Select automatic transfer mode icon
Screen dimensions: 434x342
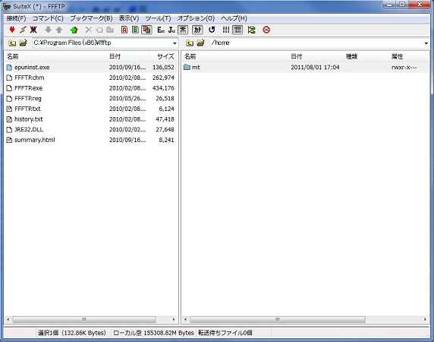pyautogui.click(x=146, y=30)
